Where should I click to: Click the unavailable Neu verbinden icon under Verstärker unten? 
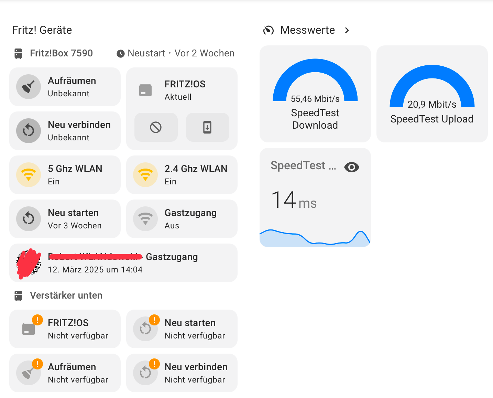coord(145,373)
